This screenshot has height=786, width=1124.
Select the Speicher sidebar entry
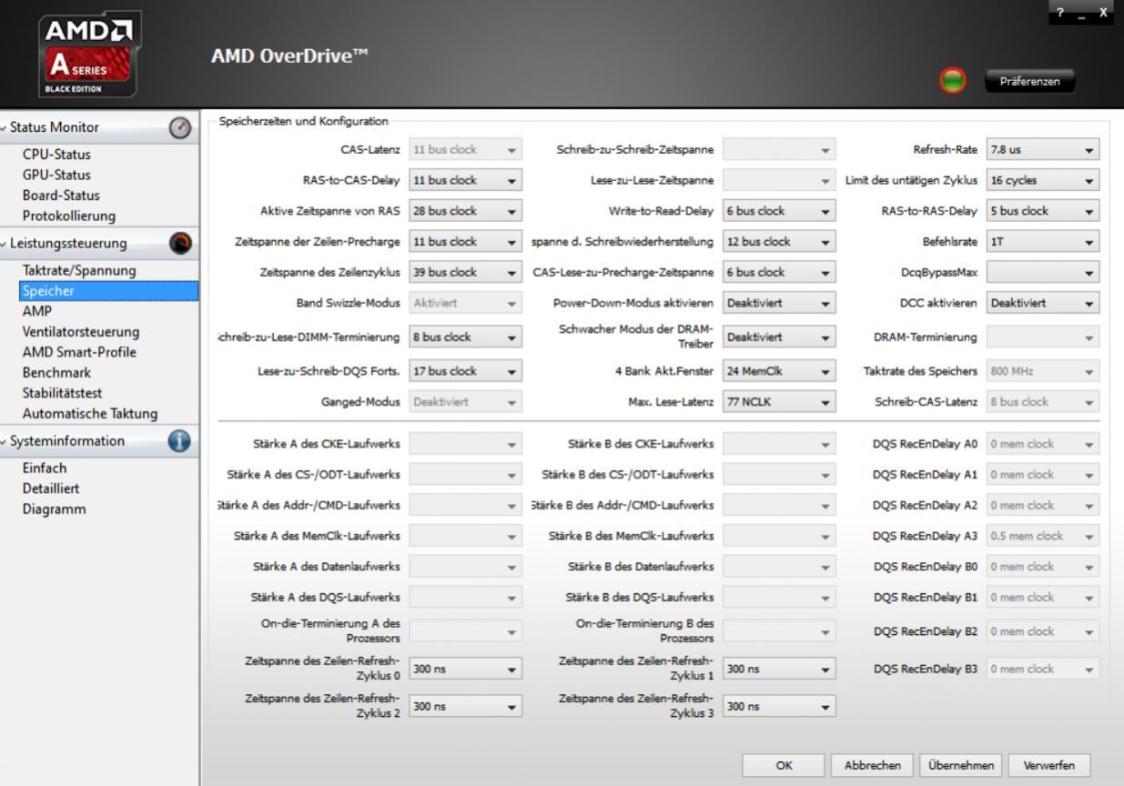(108, 291)
